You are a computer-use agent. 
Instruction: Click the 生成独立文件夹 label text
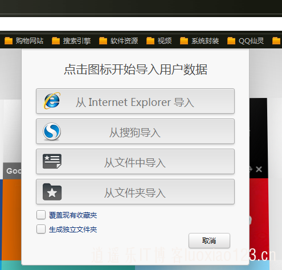click(x=73, y=230)
